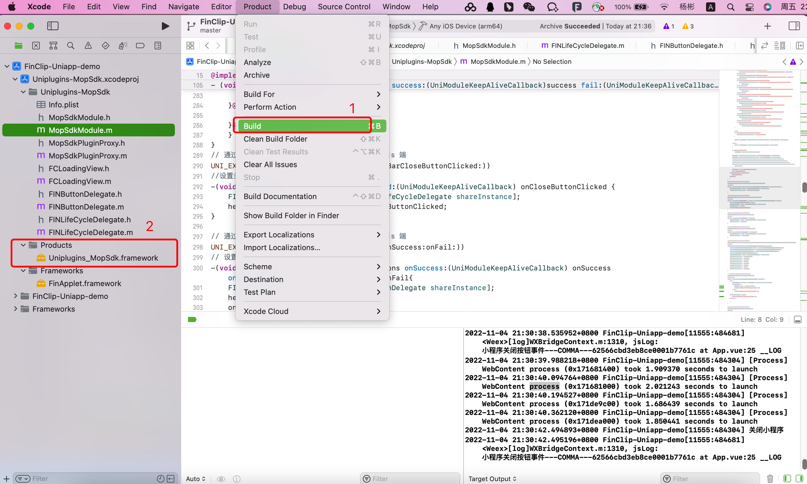Open the Report navigator icon
The width and height of the screenshot is (807, 484).
pos(158,46)
